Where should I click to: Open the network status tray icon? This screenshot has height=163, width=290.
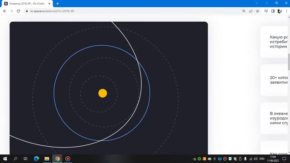pyautogui.click(x=251, y=159)
